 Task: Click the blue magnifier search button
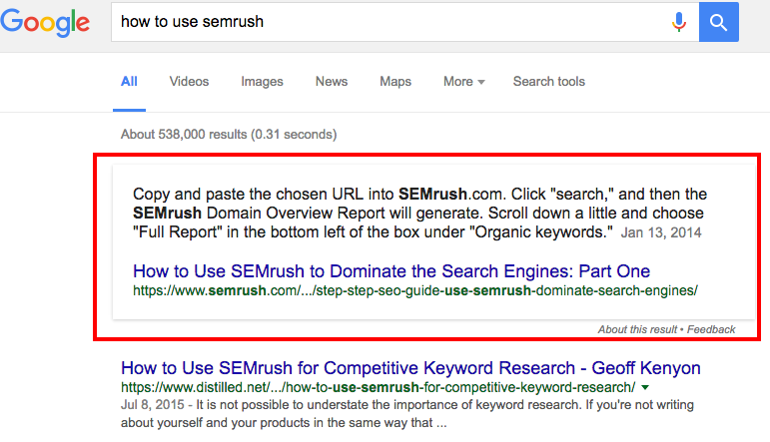[x=718, y=22]
